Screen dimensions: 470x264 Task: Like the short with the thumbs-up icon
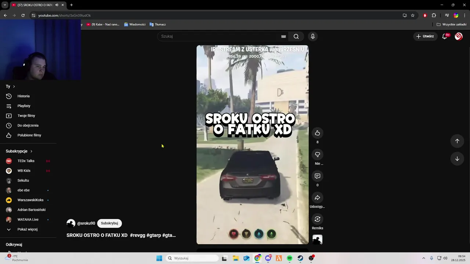click(x=317, y=133)
